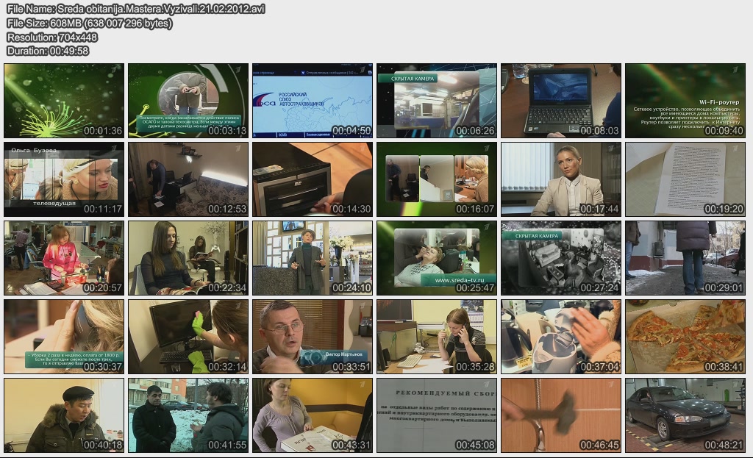753x458 pixels.
Task: Open the hammer thumbnail at 00:46:45
Action: click(x=561, y=415)
